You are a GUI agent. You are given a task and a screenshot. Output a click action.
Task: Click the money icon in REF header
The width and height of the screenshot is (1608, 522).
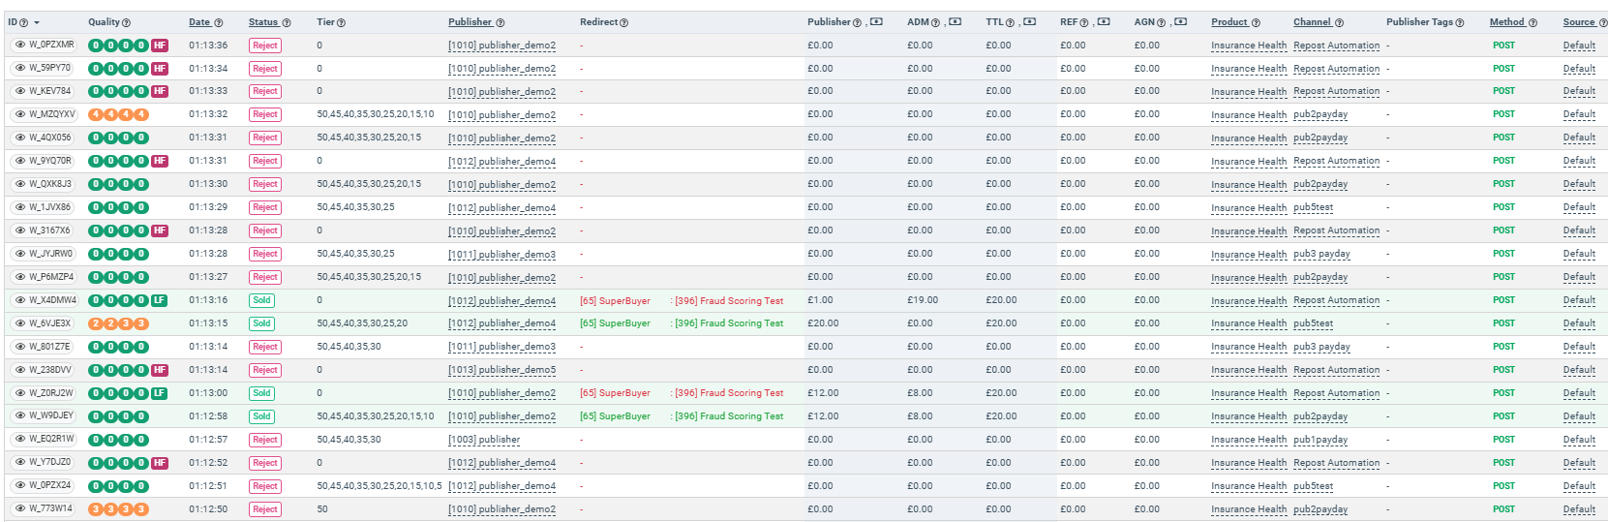(x=1104, y=22)
